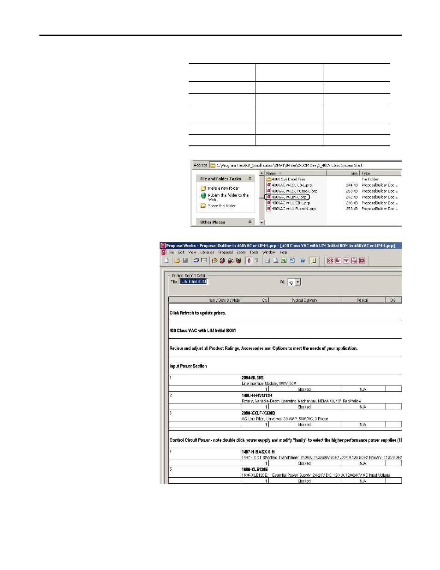Click the second red square toolbar icon

[x=338, y=261]
